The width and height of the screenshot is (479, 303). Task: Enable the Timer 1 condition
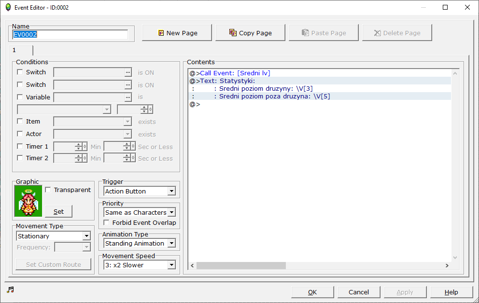pos(20,146)
